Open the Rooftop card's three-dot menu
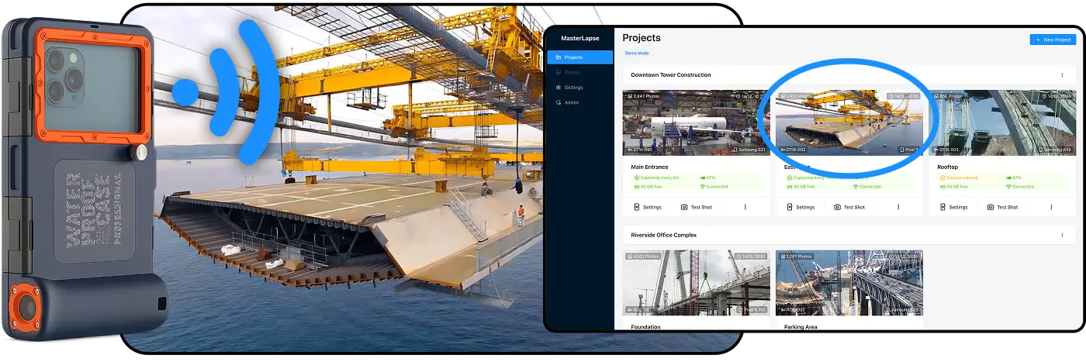 1052,207
